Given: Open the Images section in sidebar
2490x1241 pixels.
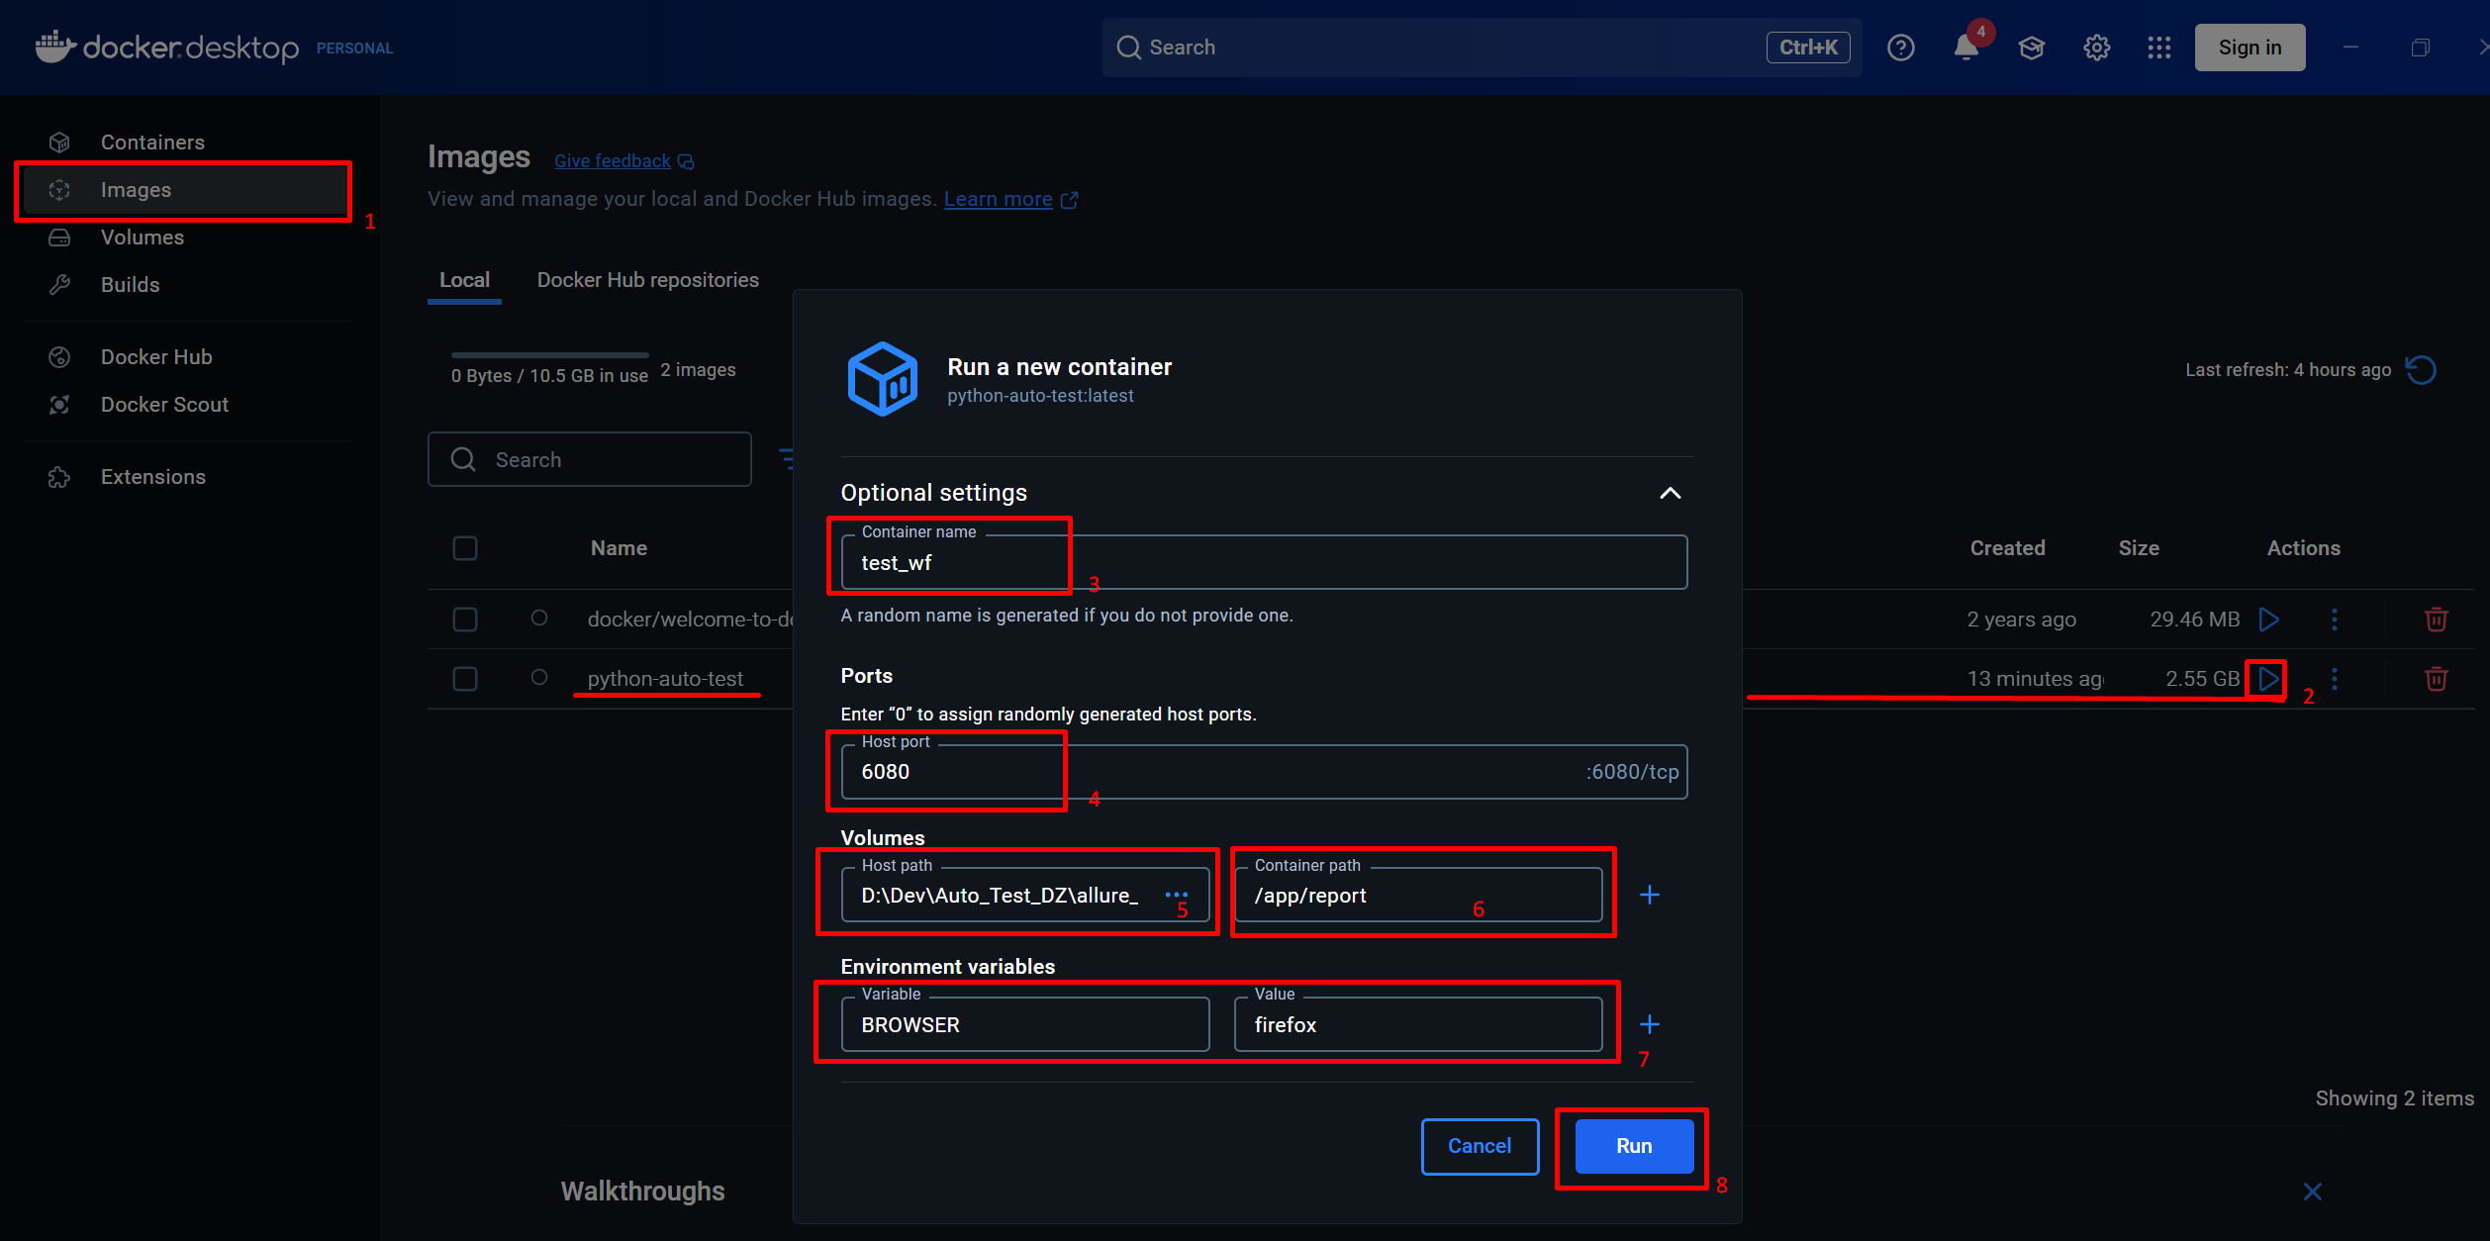Looking at the screenshot, I should point(184,189).
